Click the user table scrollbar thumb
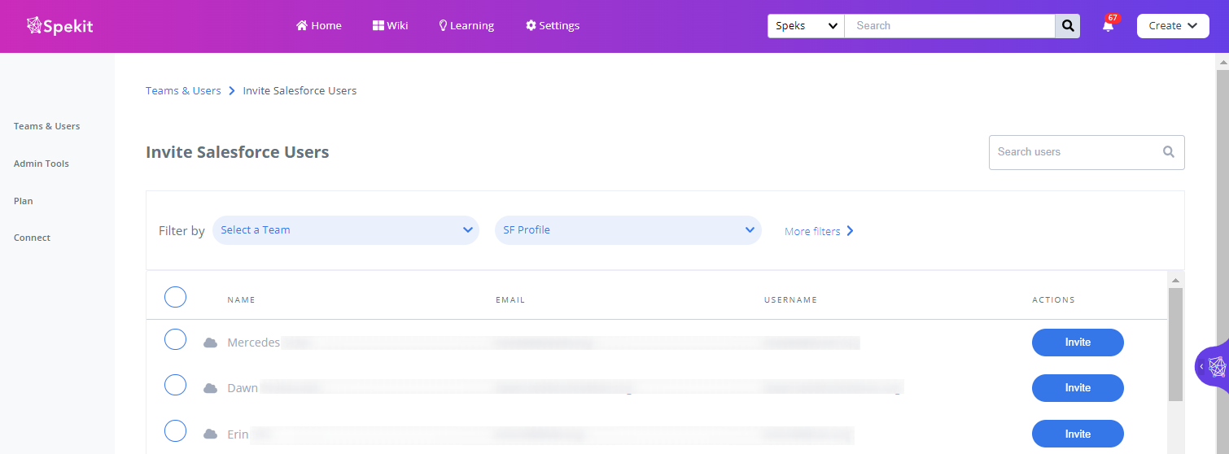 (x=1175, y=344)
